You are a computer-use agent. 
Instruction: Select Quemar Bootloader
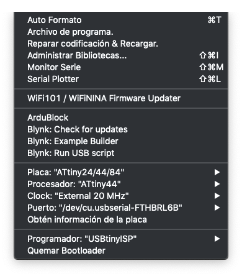coord(121,251)
